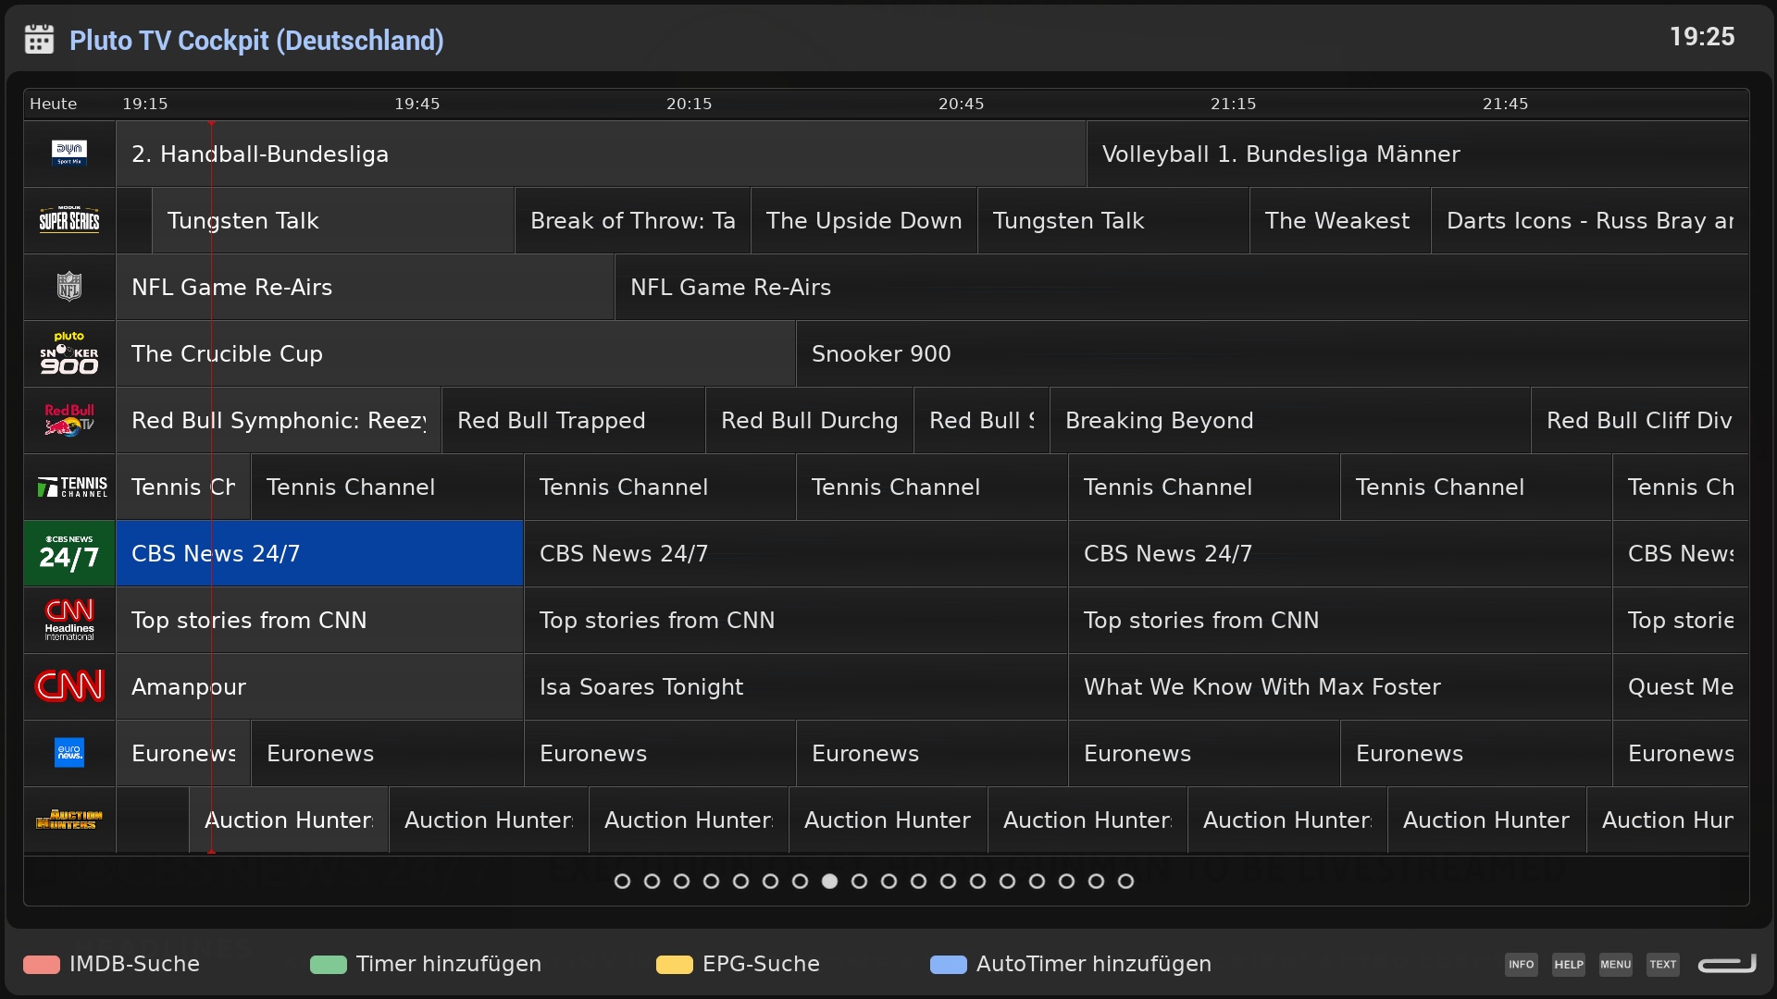Select The Upside Down programme
The image size is (1777, 999).
[864, 220]
